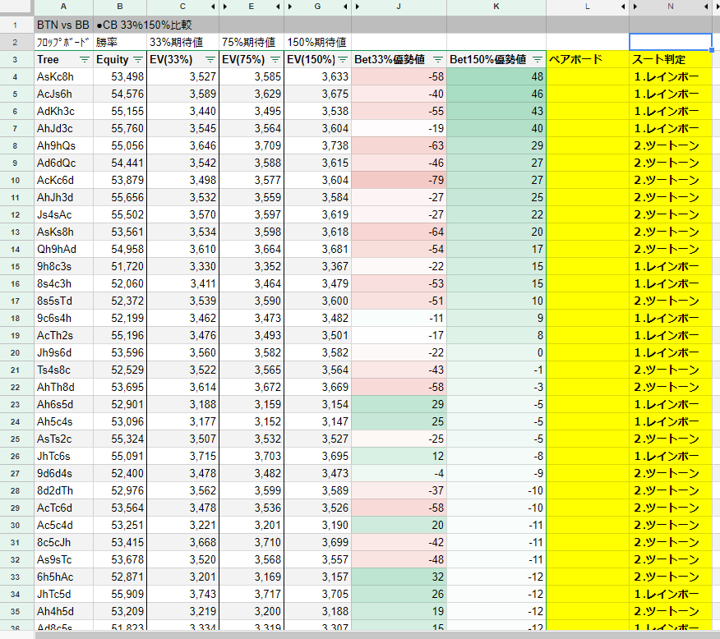Open the filter icon on Equity header
The width and height of the screenshot is (720, 639).
click(x=138, y=60)
